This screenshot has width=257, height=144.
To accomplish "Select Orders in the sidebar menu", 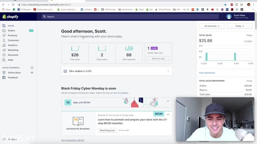I will point(12,30).
